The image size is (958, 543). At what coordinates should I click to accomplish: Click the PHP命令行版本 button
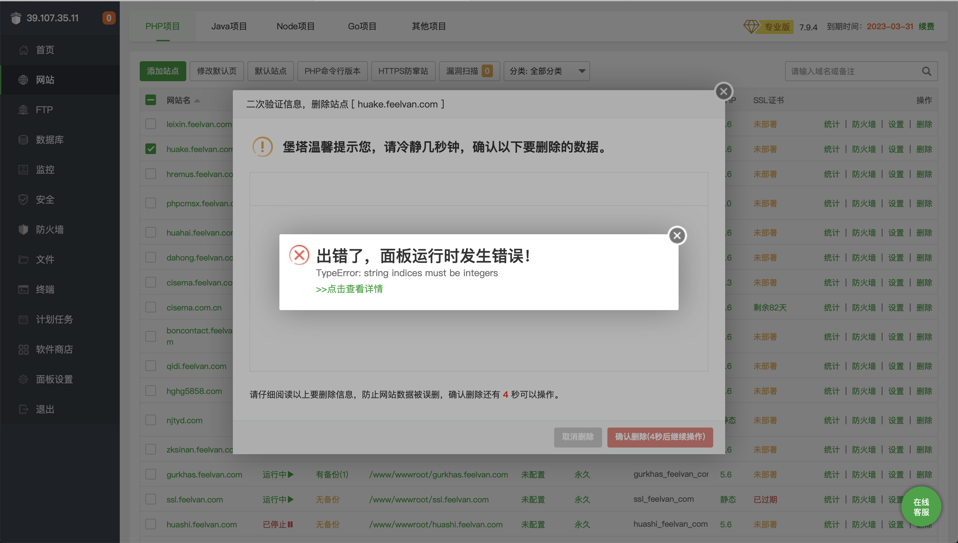333,71
